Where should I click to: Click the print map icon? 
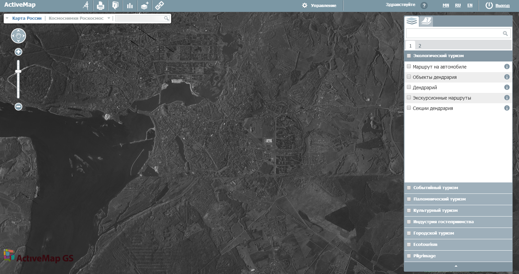(x=100, y=6)
